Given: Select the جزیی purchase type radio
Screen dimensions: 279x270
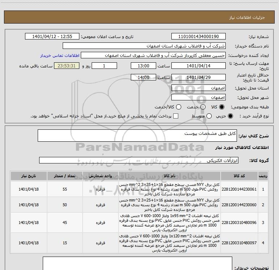Looking at the screenshot, I should click(230, 116).
